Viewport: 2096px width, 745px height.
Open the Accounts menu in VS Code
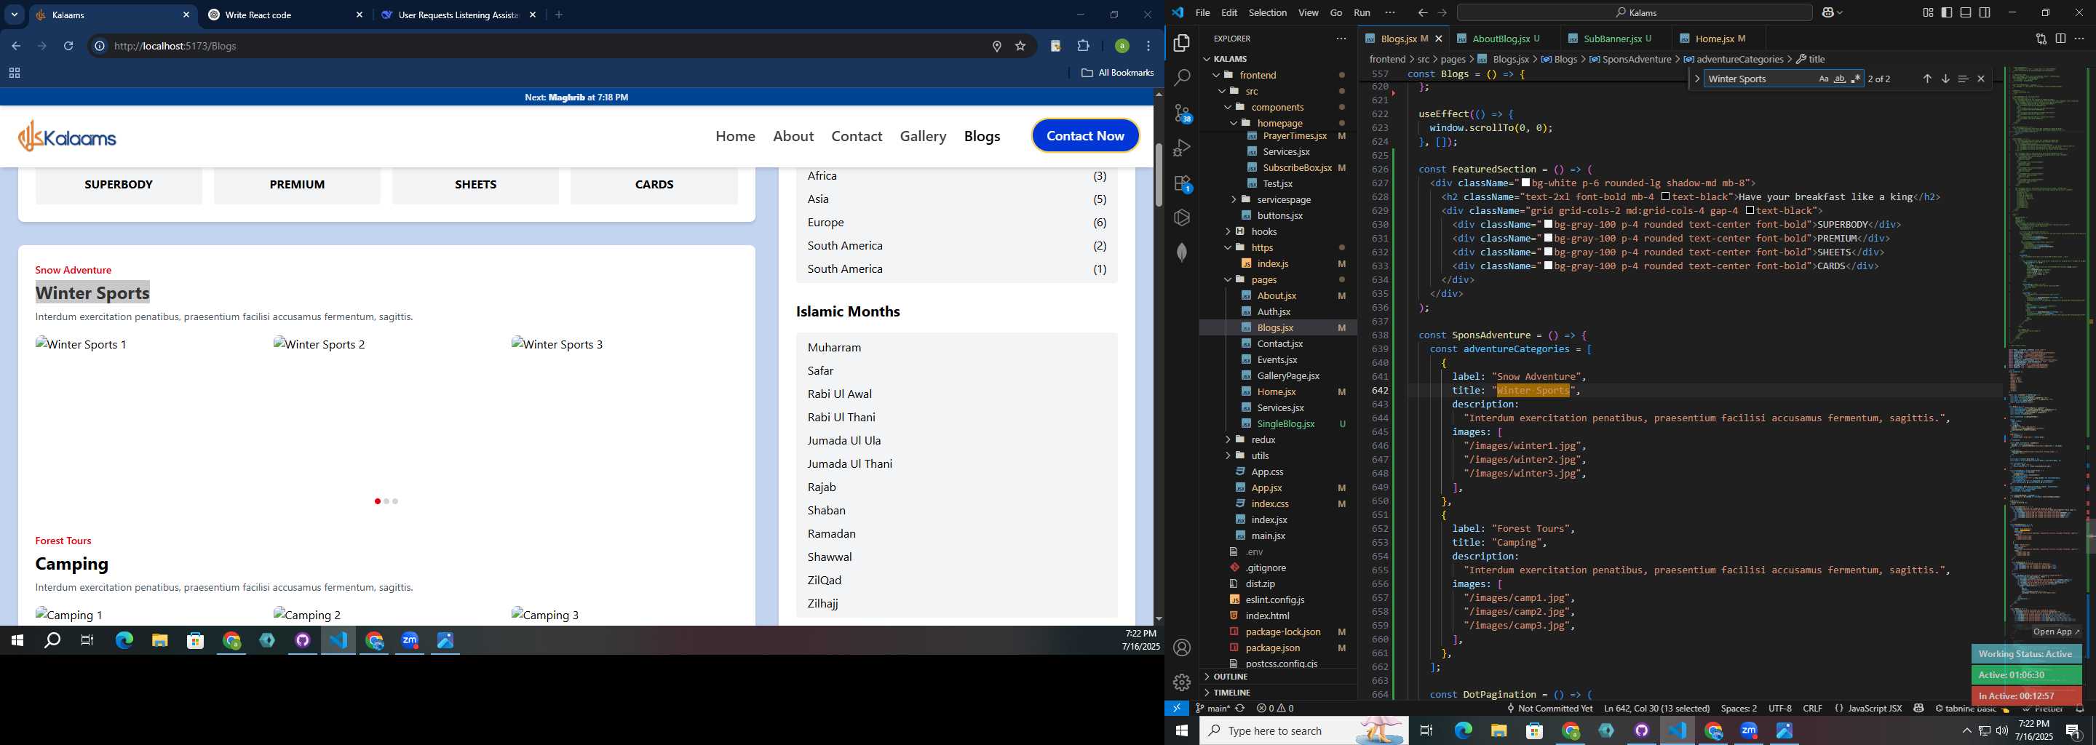pyautogui.click(x=1182, y=648)
